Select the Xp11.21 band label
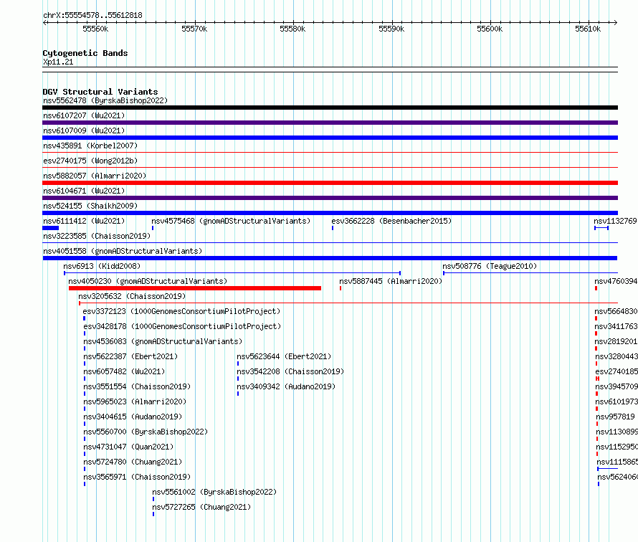Viewport: 638px width, 542px height. point(58,62)
